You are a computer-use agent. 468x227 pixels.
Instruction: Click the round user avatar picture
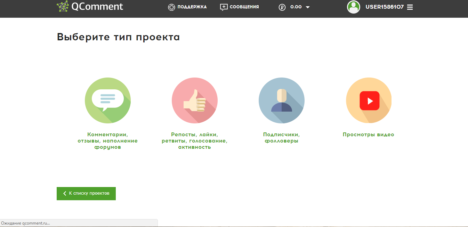[x=354, y=7]
